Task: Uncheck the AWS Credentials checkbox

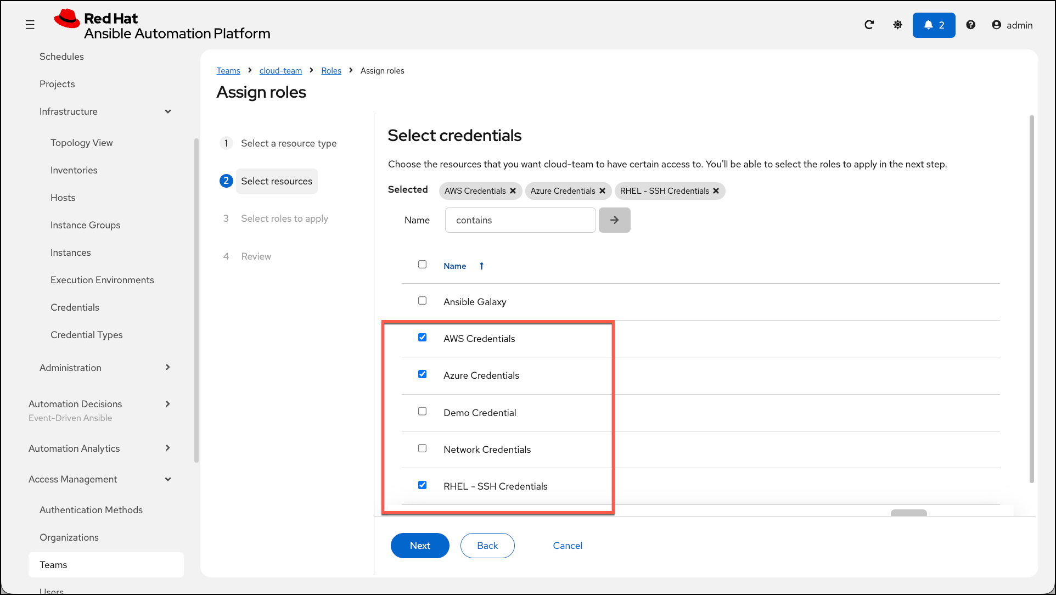Action: tap(422, 338)
